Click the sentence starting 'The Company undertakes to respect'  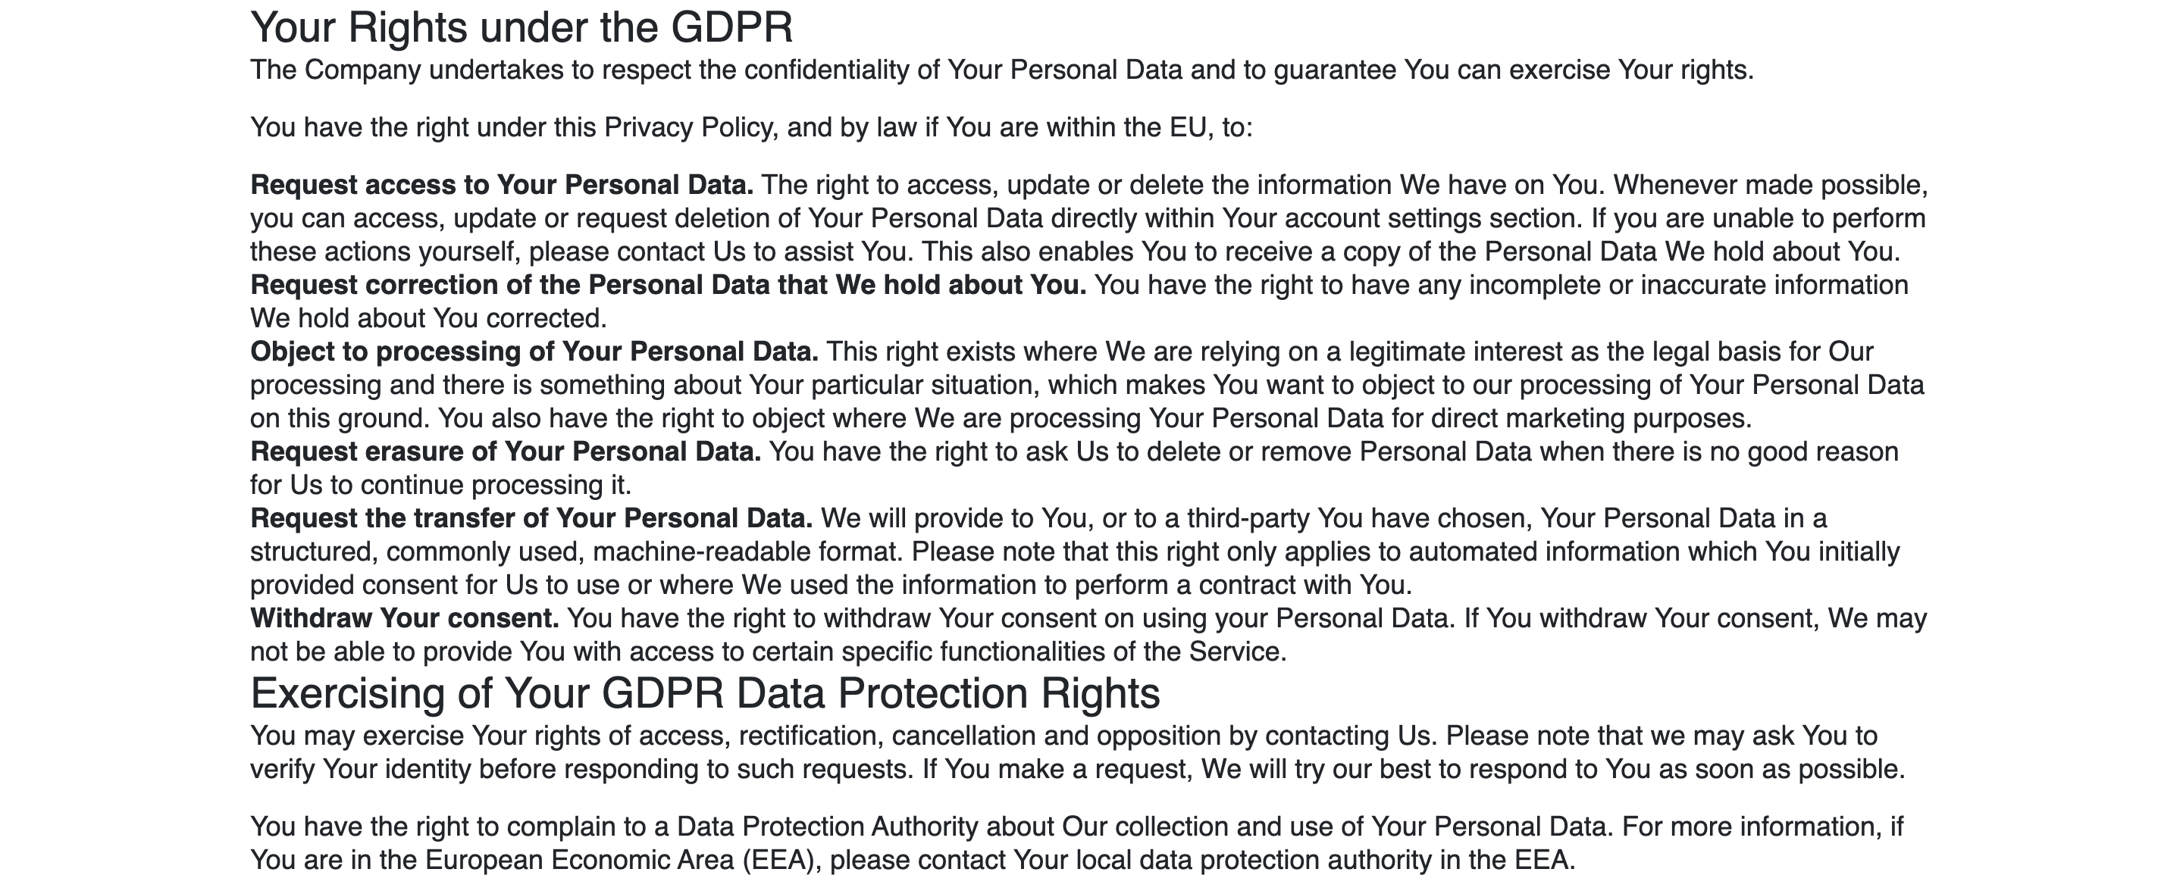tap(1001, 70)
